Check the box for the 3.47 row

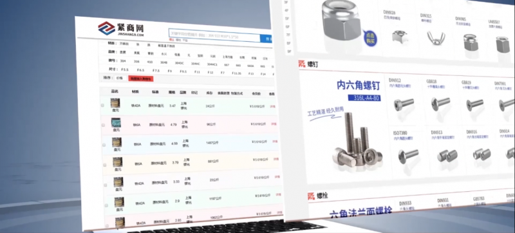pyautogui.click(x=102, y=106)
